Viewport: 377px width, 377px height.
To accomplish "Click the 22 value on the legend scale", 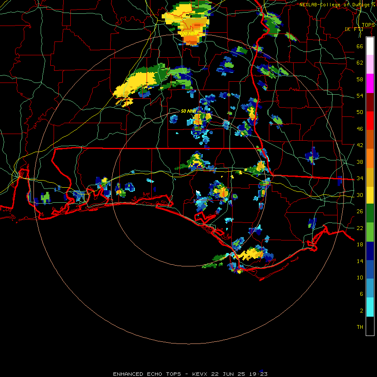I will 360,228.
